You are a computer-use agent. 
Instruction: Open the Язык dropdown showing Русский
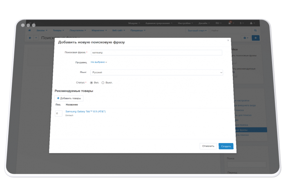click(156, 72)
